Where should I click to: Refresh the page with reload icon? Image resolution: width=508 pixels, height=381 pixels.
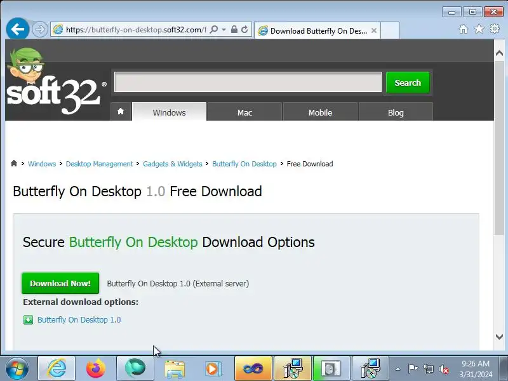(x=244, y=29)
